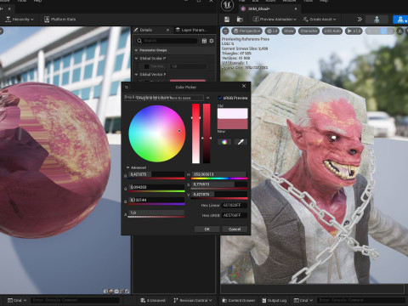Screen dimensions: 408x306
Task: Click the unsaved assets indicator
Action: coord(153,300)
